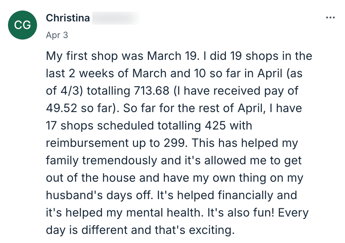The width and height of the screenshot is (345, 243).
Task: Click the blurred surname next to Christina
Action: pyautogui.click(x=116, y=18)
